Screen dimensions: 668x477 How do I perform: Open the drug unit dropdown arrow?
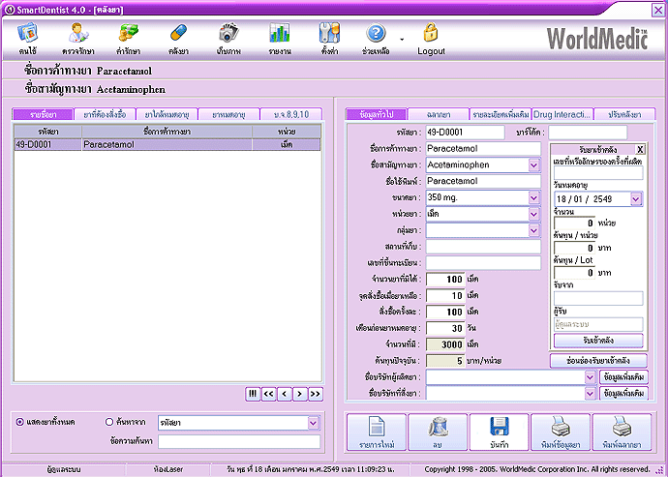(x=534, y=214)
